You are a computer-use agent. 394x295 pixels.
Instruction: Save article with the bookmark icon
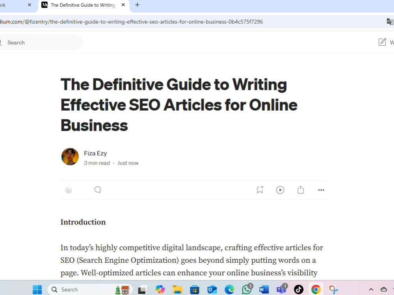point(260,190)
